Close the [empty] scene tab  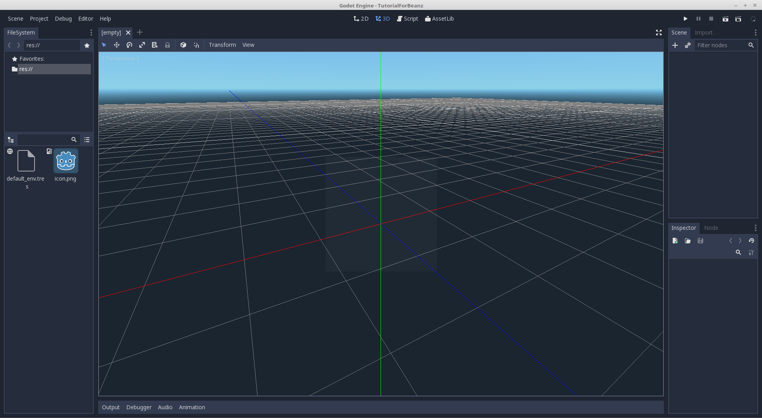128,33
